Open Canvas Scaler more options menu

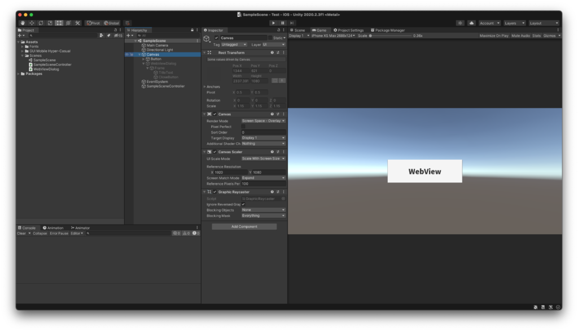pyautogui.click(x=283, y=152)
